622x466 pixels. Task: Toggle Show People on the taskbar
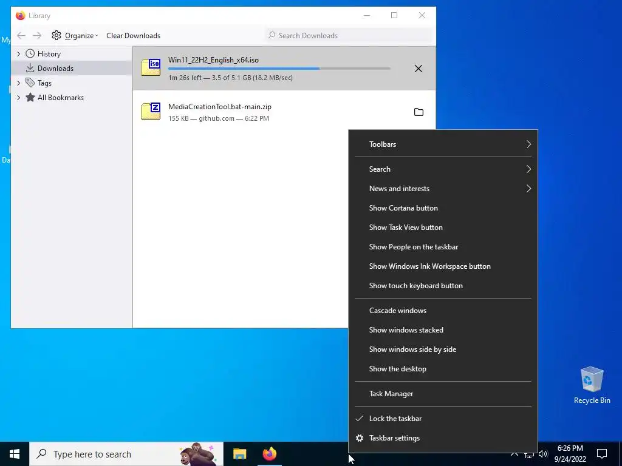[x=443, y=247]
